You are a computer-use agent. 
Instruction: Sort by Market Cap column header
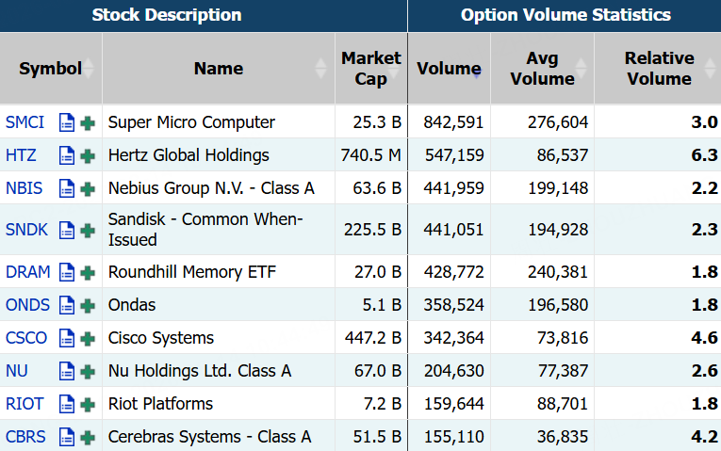(x=371, y=69)
